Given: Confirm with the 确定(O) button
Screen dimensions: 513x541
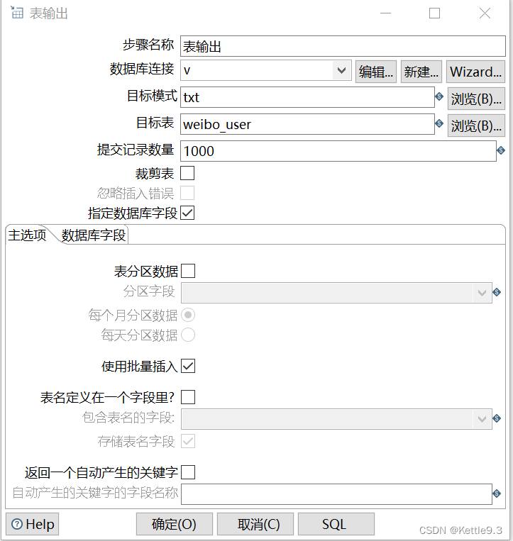Looking at the screenshot, I should (x=174, y=524).
